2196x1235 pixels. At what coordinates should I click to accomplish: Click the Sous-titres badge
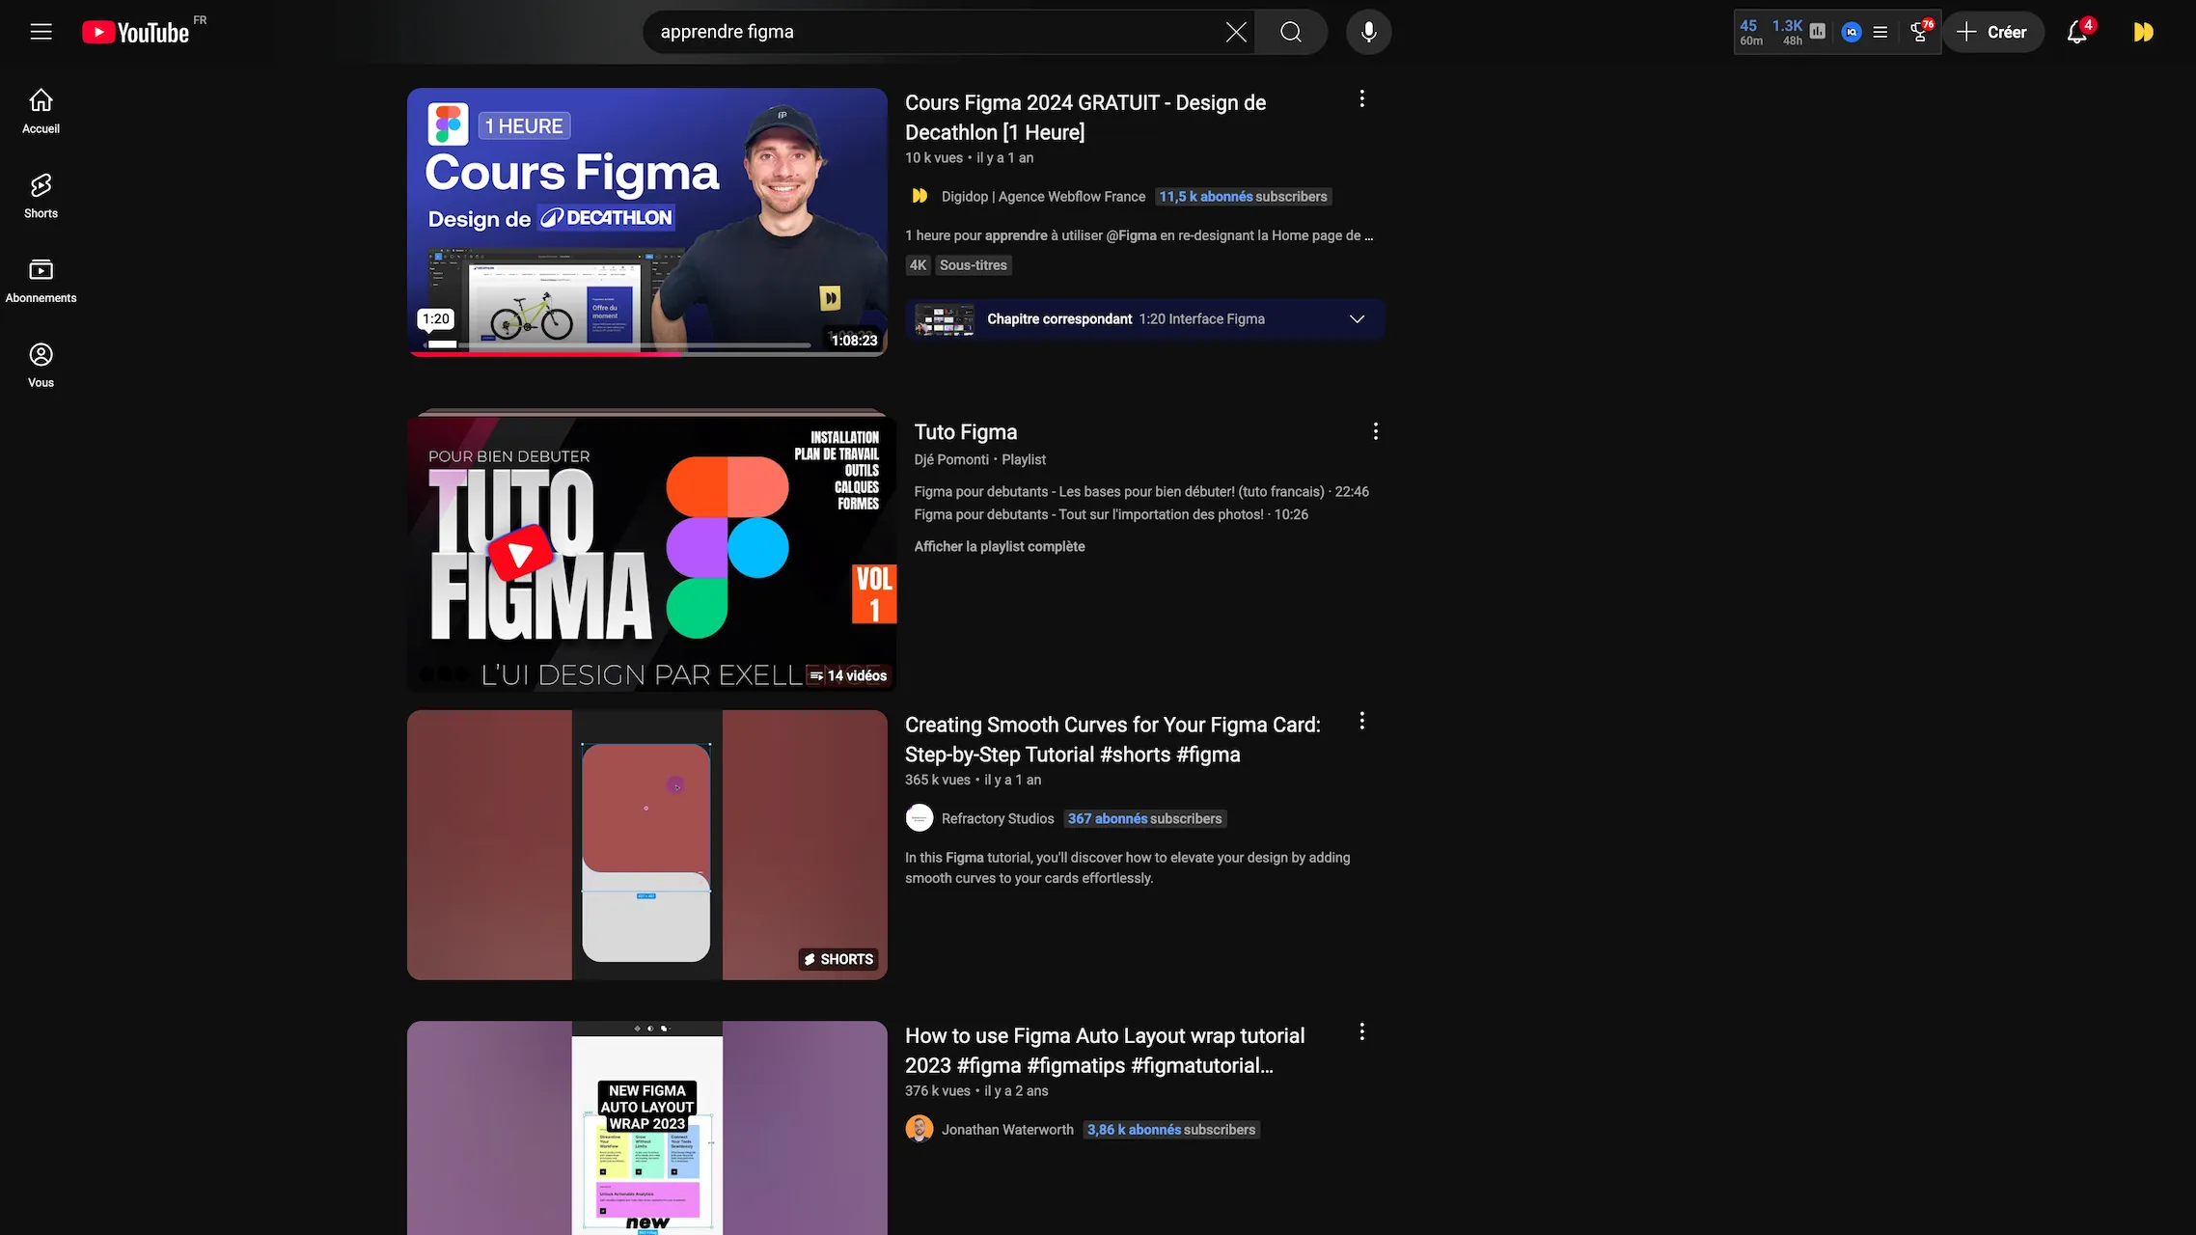(x=973, y=264)
